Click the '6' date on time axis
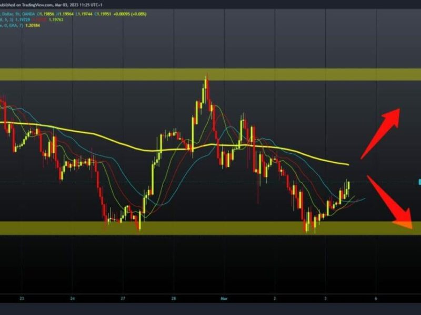Screen dimensions: 421x315 point(375,298)
